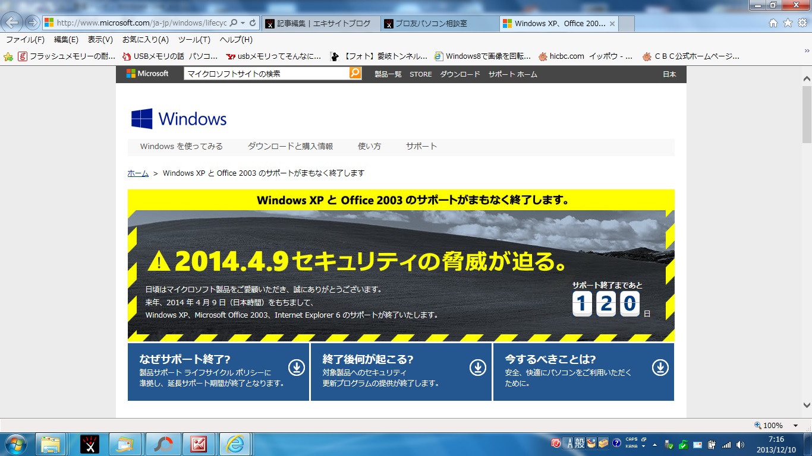
Task: Open the usbメモリってそんなに... bookmark
Action: (273, 56)
